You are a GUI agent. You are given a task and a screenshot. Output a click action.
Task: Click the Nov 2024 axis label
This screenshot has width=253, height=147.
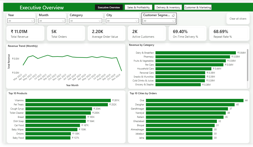[116, 77]
